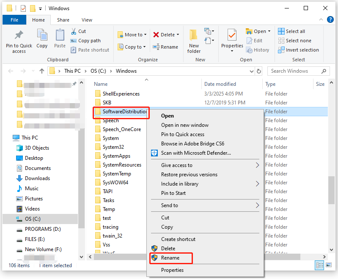
Task: Choose Properties in the context menu
Action: (172, 270)
